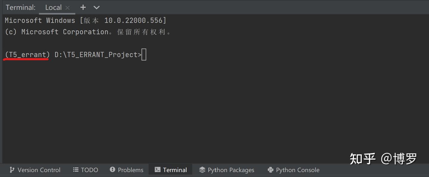
Task: Toggle the Terminal tool window label
Action: tap(175, 170)
